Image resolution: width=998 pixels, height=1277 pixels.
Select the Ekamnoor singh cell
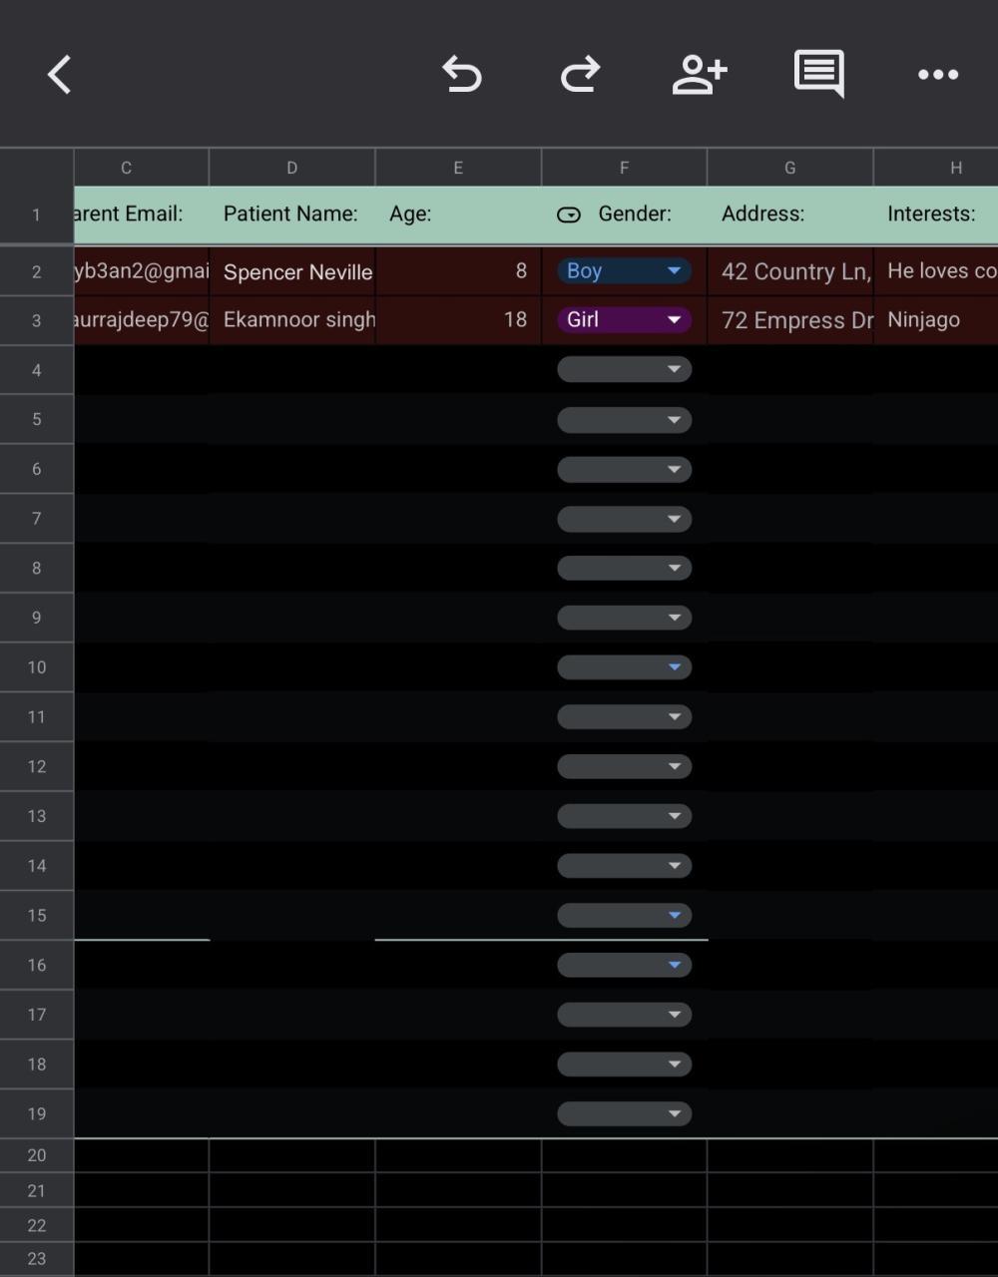(x=292, y=320)
